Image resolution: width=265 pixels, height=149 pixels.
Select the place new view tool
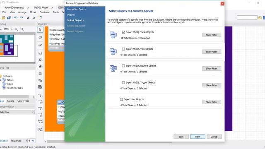tap(40, 81)
